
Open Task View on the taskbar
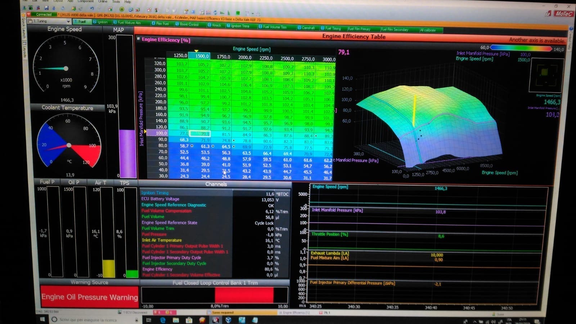tap(148, 320)
